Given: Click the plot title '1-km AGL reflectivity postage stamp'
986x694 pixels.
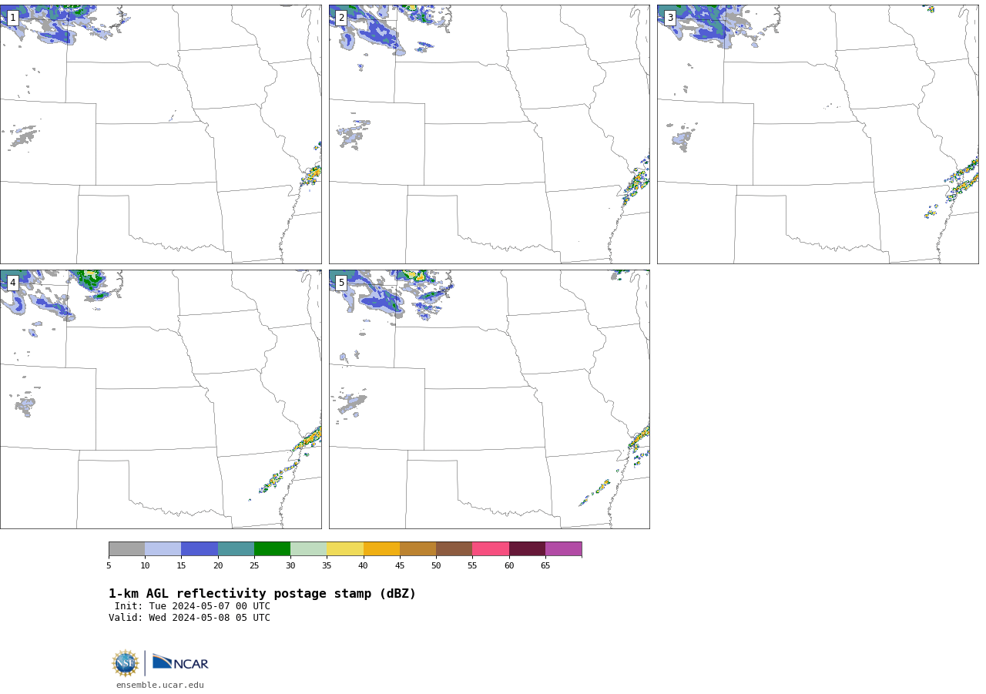Looking at the screenshot, I should click(x=262, y=594).
